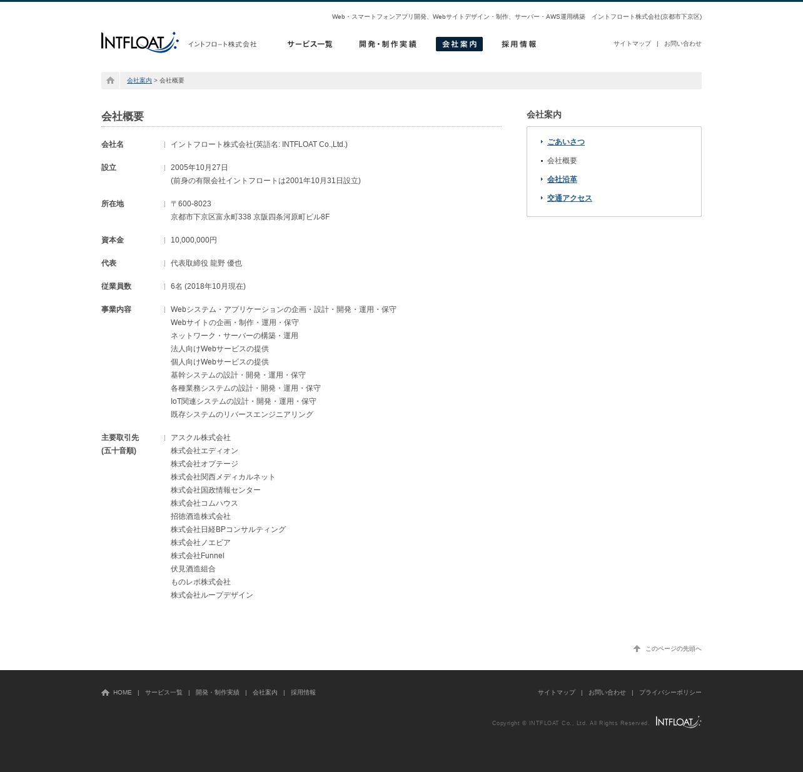Click 株式会社日経BPコンサルティング entry

(x=228, y=529)
